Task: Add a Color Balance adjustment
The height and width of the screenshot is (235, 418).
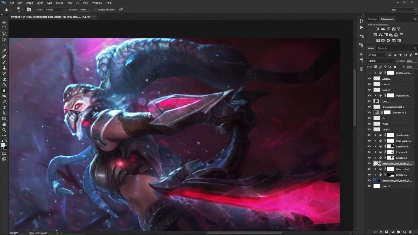Action: tap(380, 35)
